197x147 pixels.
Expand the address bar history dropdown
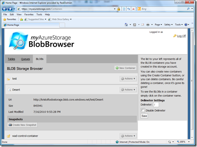[x=115, y=9]
